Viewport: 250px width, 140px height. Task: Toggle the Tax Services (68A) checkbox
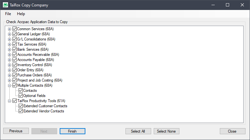coord(15,44)
